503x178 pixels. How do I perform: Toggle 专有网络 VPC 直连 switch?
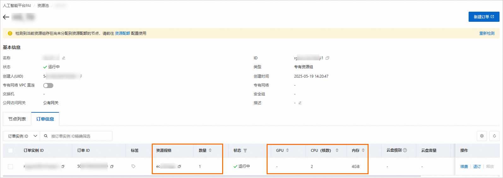point(48,86)
